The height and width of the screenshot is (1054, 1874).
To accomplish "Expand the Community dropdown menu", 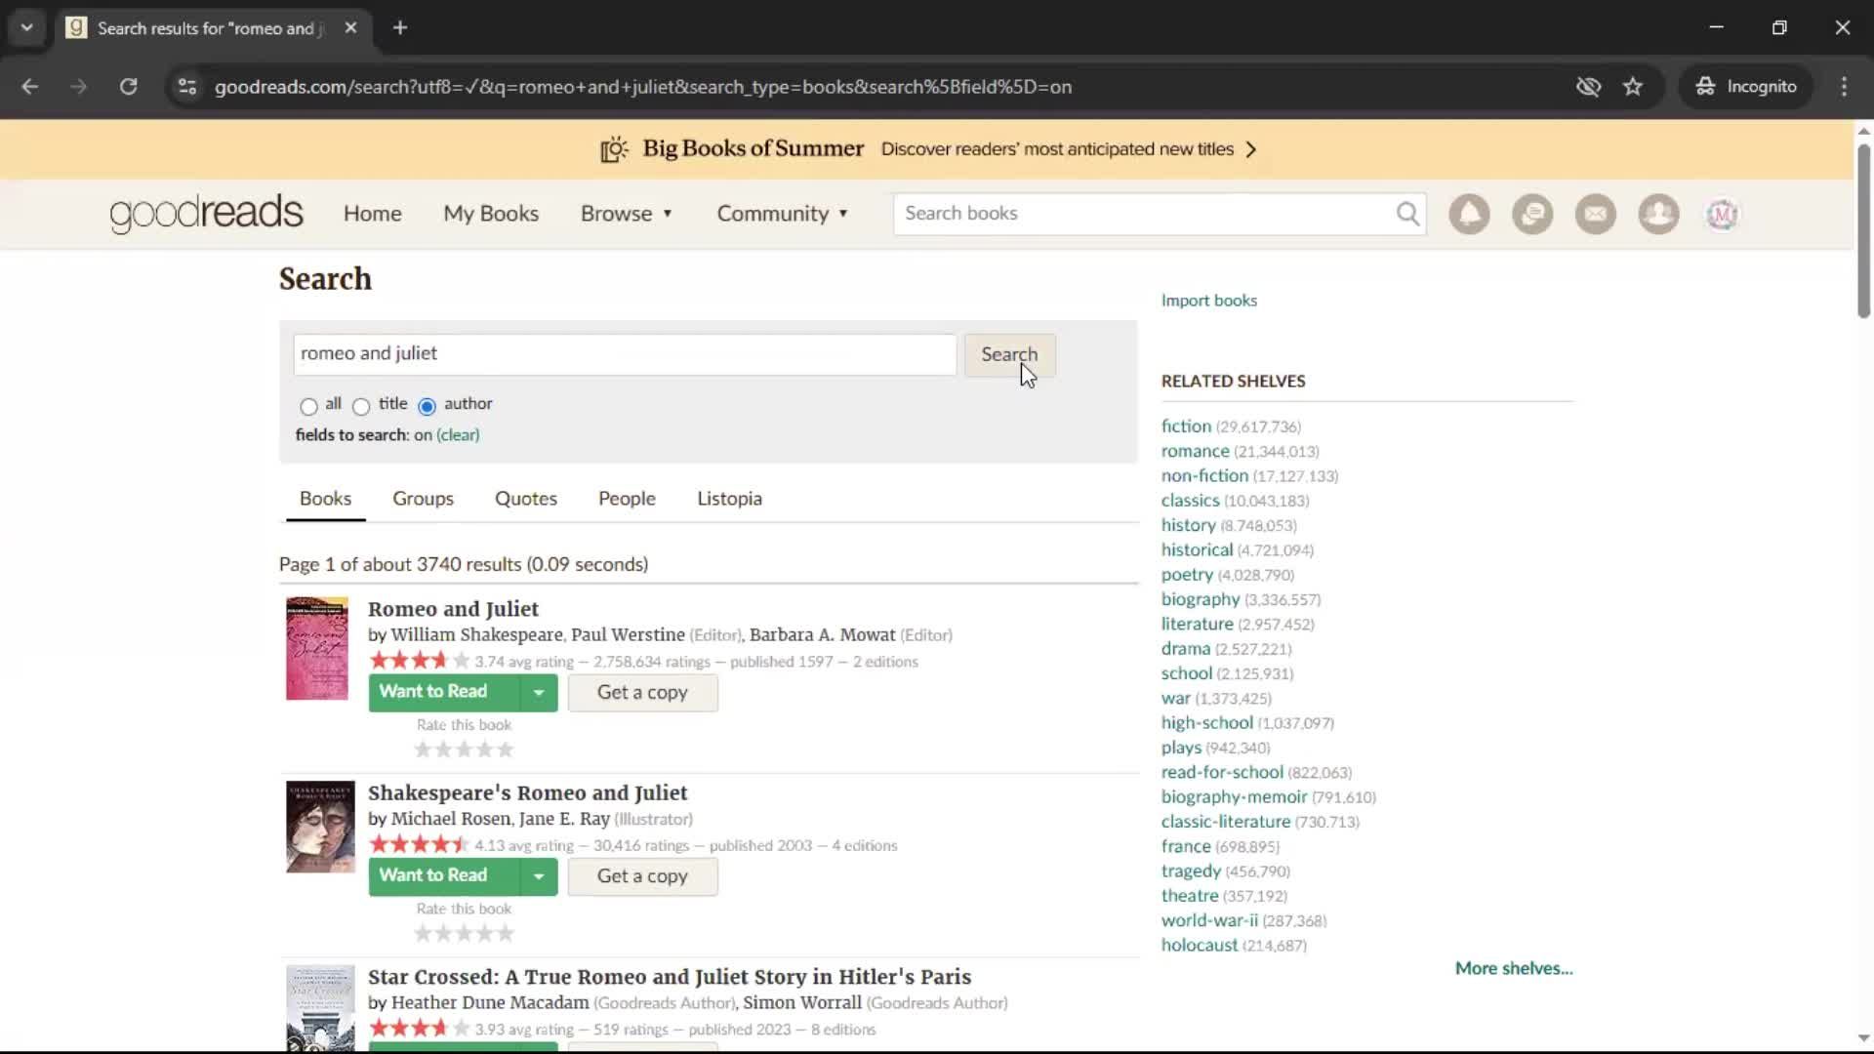I will tap(783, 214).
